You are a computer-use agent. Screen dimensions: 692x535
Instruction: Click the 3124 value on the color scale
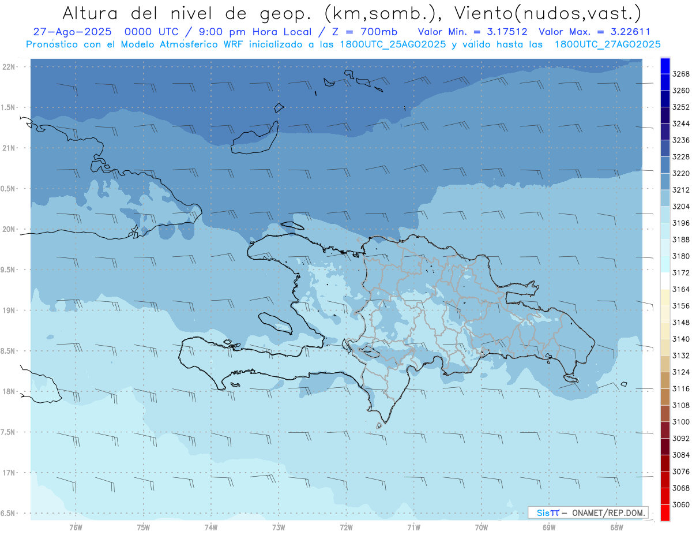pos(681,372)
